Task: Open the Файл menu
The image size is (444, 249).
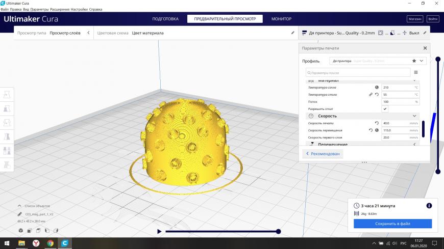Action: 5,9
